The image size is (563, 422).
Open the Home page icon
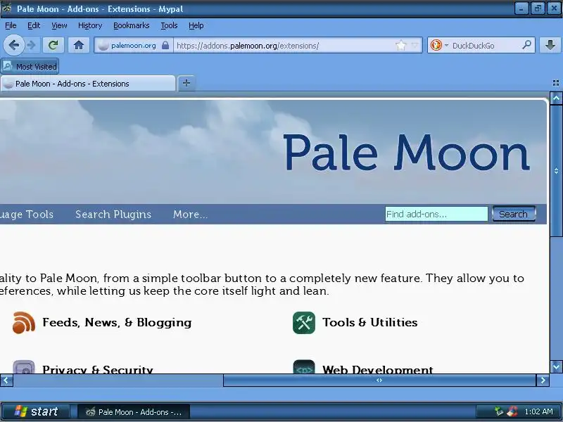click(79, 45)
